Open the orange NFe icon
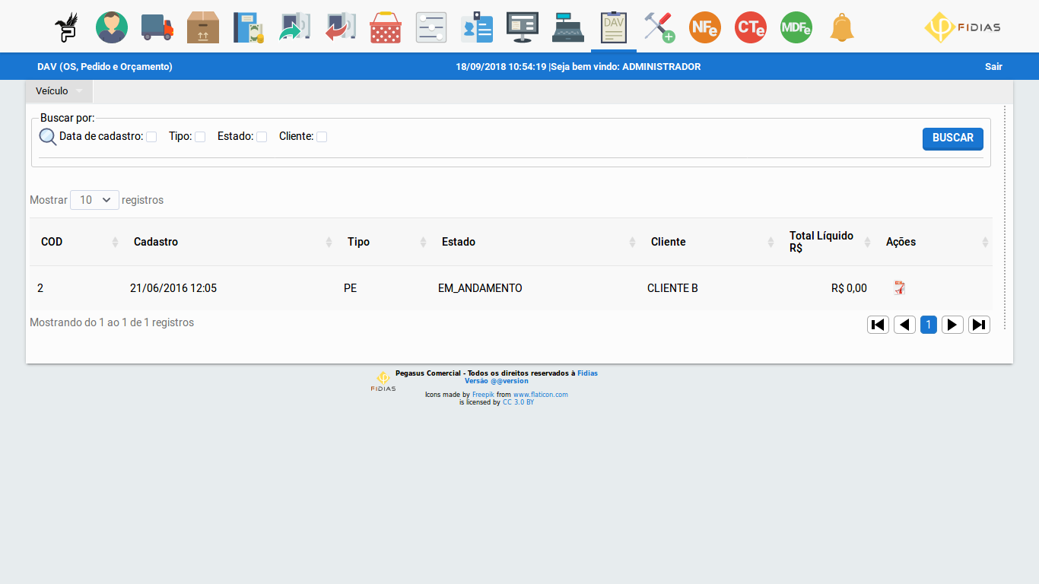The image size is (1039, 584). (705, 27)
